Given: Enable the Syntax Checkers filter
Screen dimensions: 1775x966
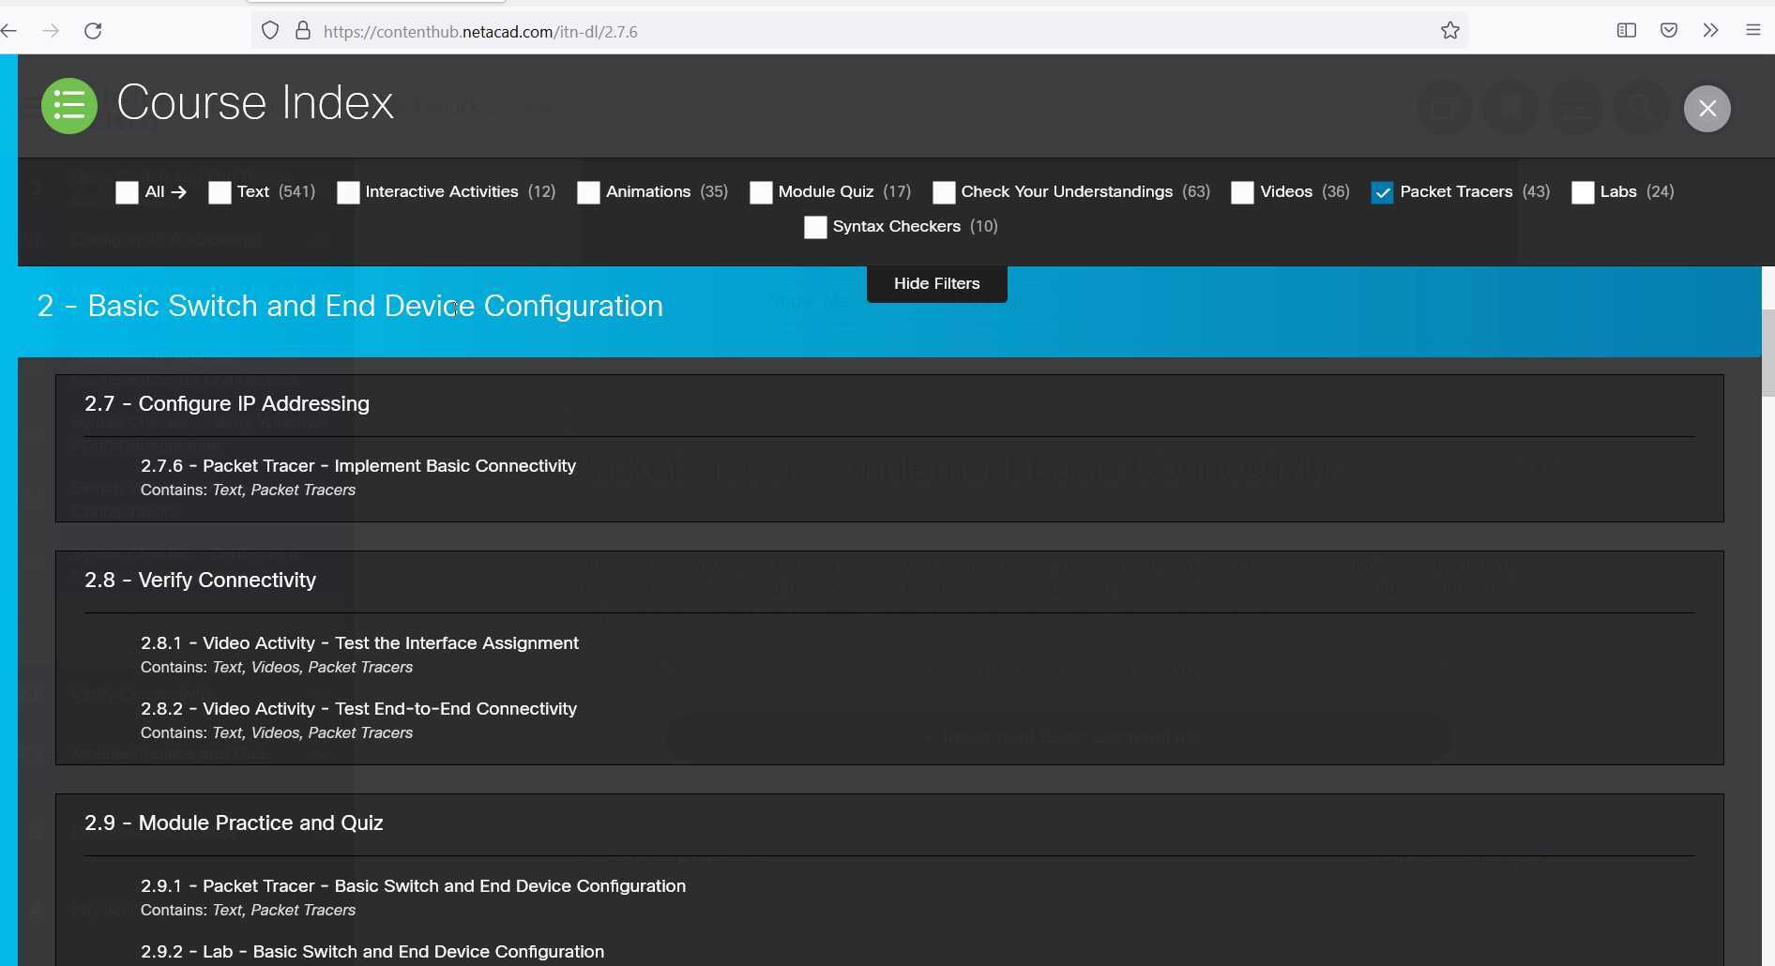Looking at the screenshot, I should pos(815,227).
